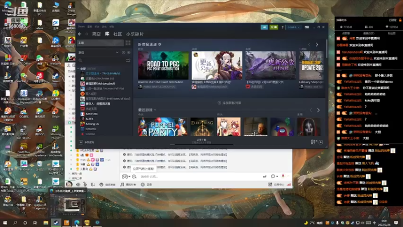Click the recent activity clock icon
This screenshot has height=227, width=403.
coord(123,52)
